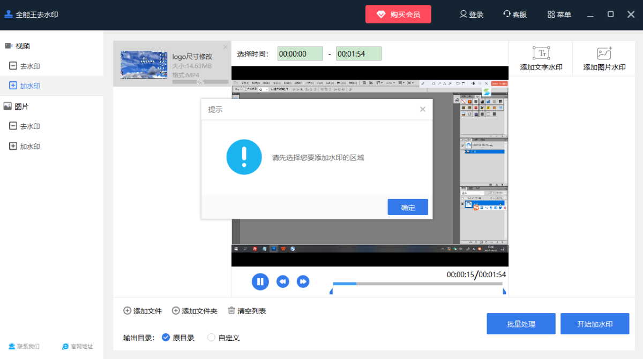Click 添加文件 to add a file
Image resolution: width=643 pixels, height=359 pixels.
[143, 311]
